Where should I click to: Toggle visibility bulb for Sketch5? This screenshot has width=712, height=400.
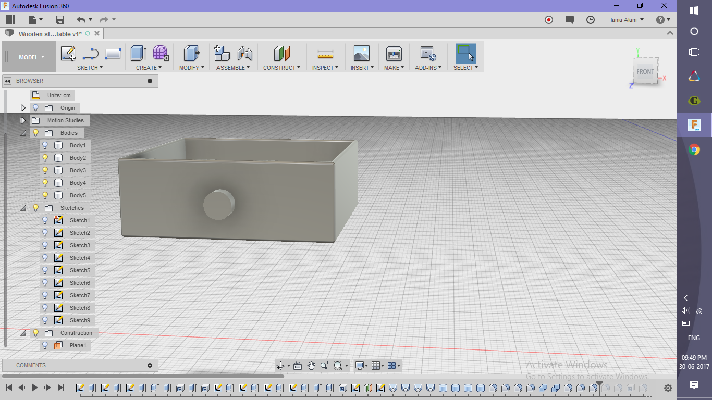pyautogui.click(x=45, y=270)
